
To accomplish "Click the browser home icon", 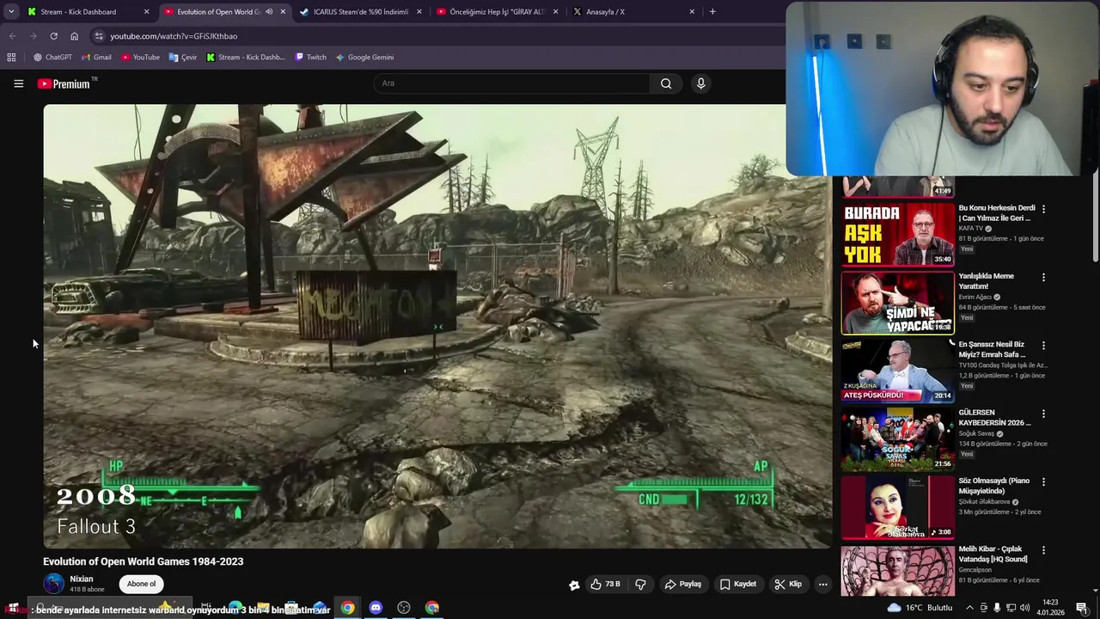I will [74, 36].
